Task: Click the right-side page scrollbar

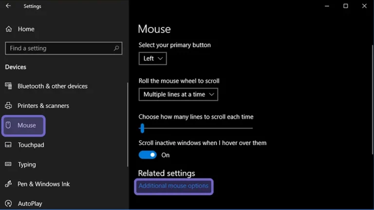Action: (373, 100)
